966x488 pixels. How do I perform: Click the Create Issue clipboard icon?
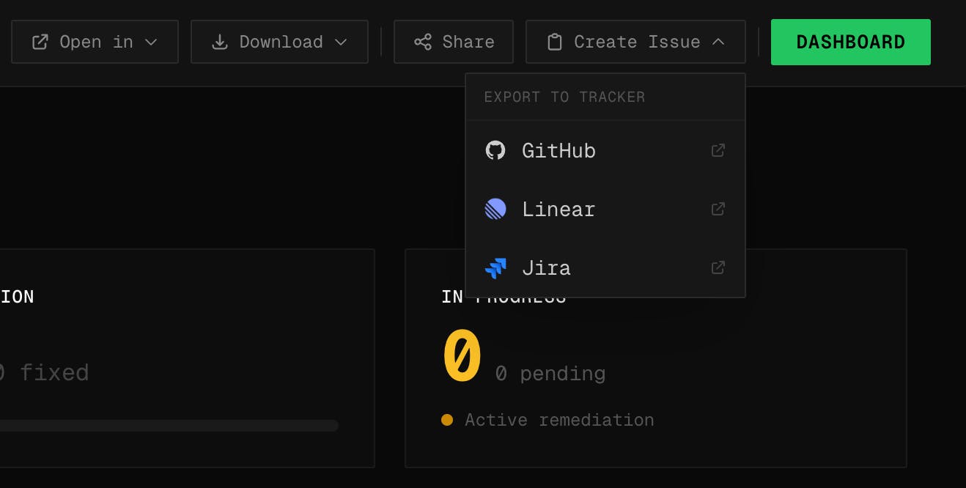click(555, 42)
